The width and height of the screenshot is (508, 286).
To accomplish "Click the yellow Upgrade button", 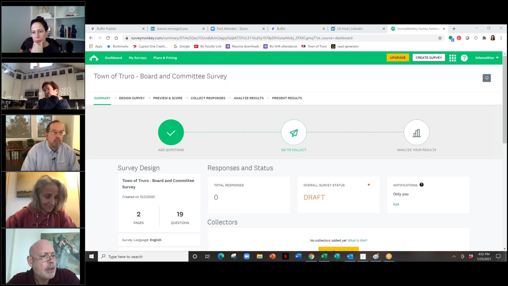I will [398, 58].
